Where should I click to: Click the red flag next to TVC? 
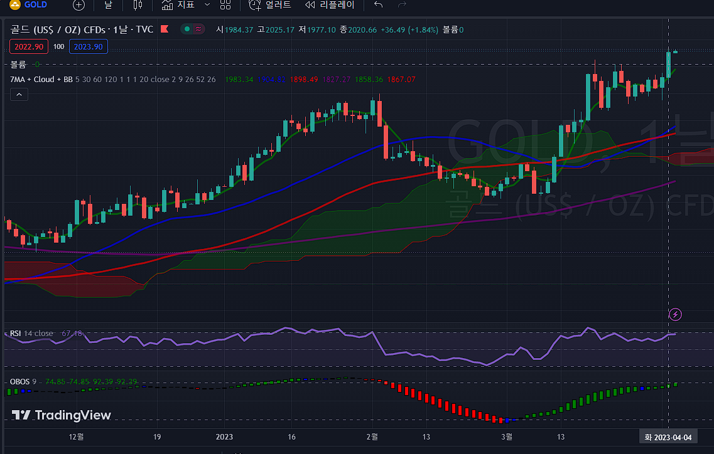pos(165,29)
